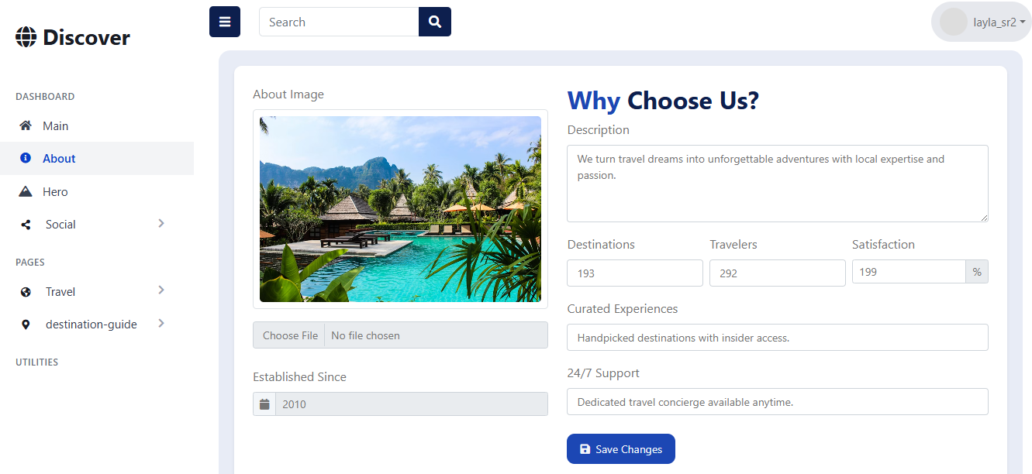
Task: Focus the Search text box
Action: click(339, 22)
